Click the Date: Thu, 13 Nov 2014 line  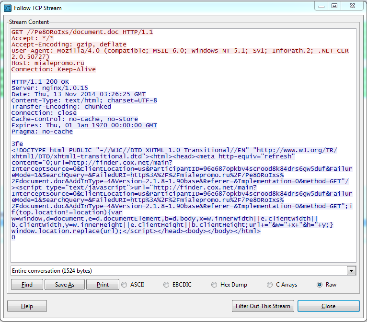(x=79, y=94)
